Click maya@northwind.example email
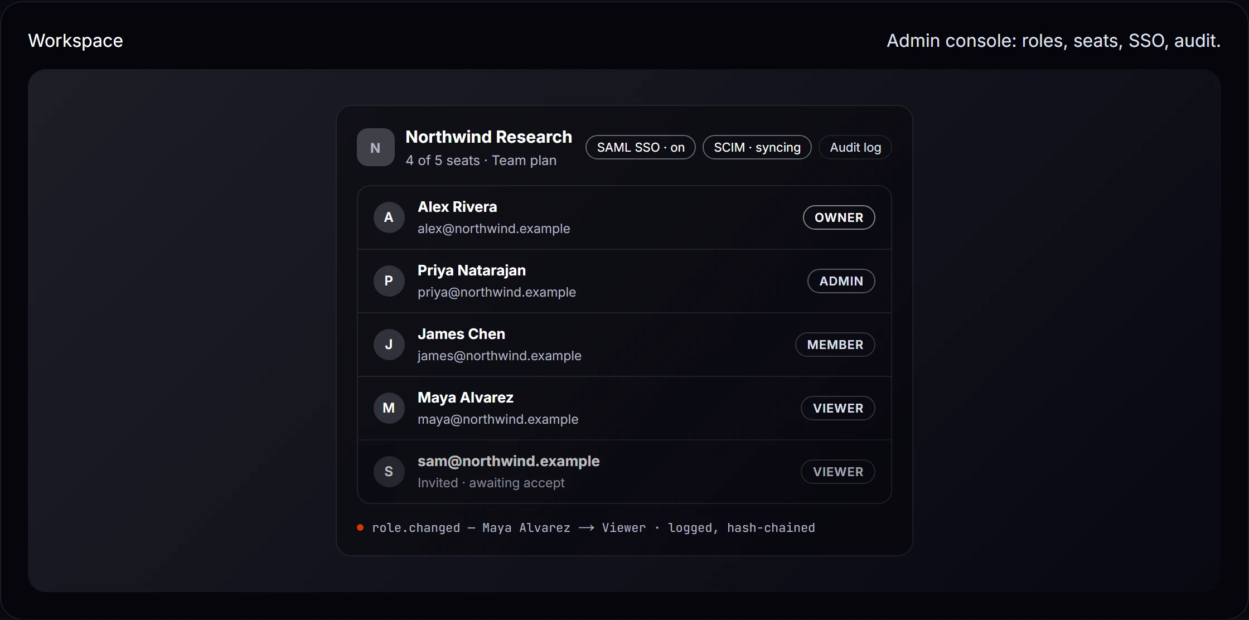The image size is (1249, 620). pyautogui.click(x=497, y=419)
